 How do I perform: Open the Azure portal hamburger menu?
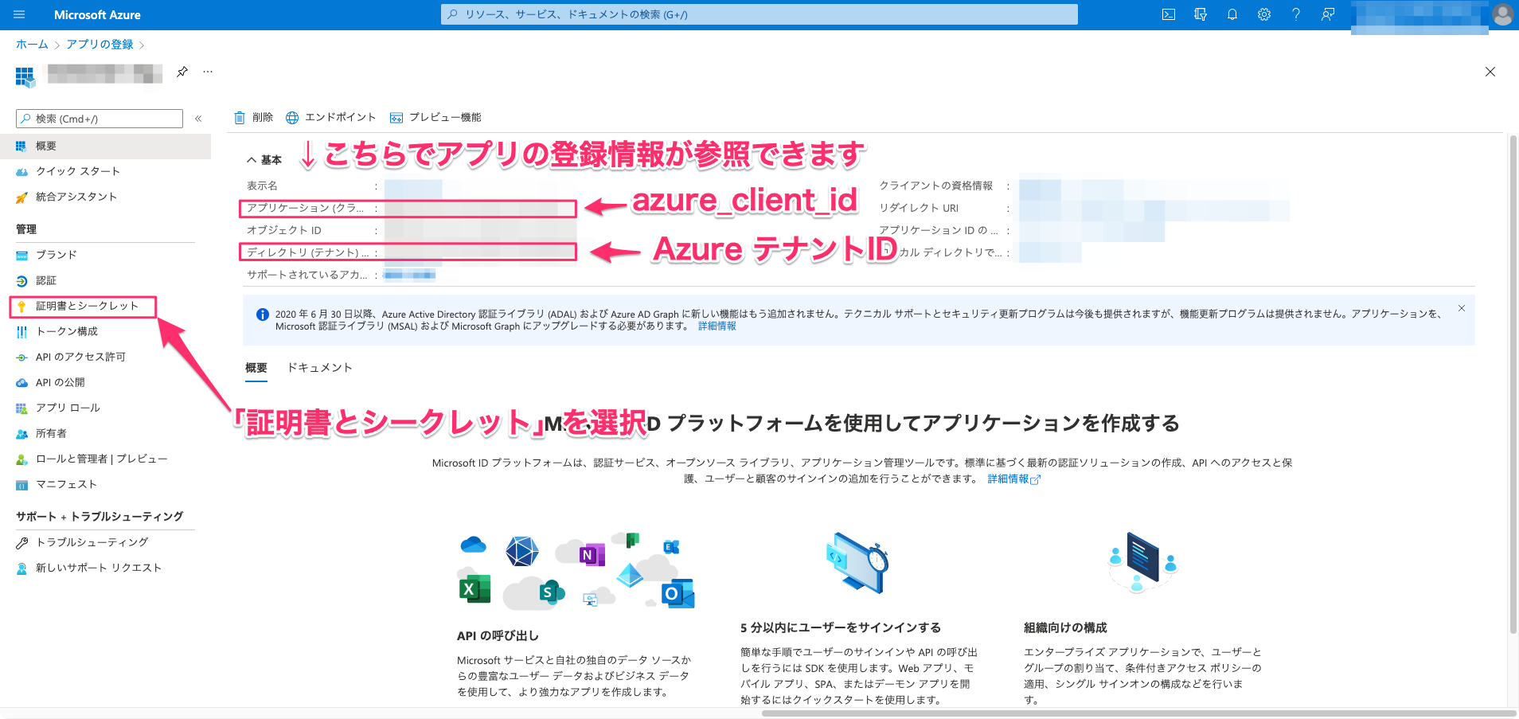pyautogui.click(x=20, y=14)
